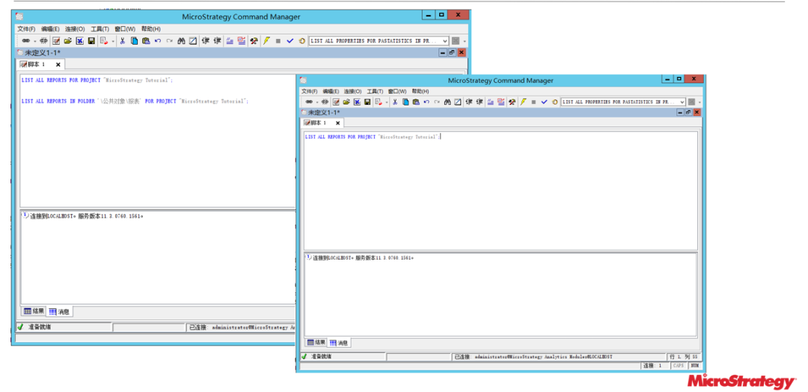Click the Disconnect icon in front window toolbar

(x=325, y=102)
